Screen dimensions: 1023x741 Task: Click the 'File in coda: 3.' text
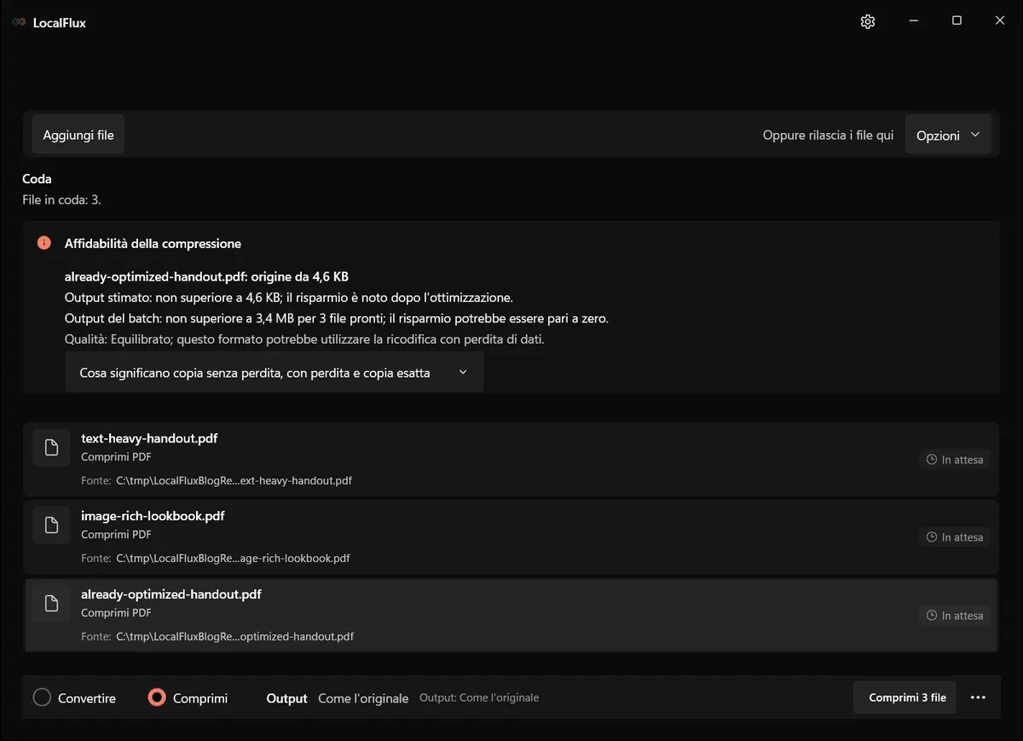[61, 200]
